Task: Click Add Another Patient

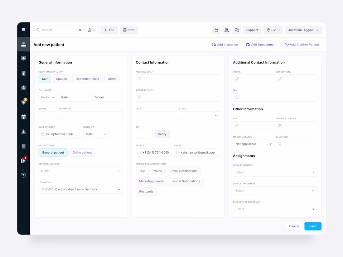Action: coord(302,45)
